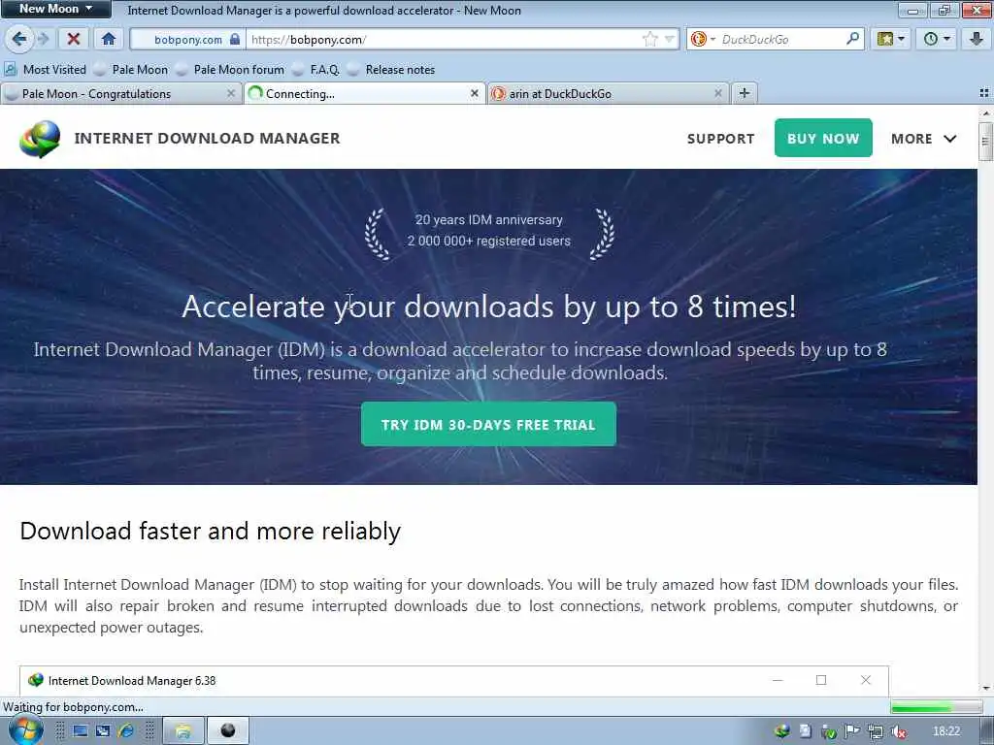
Task: Click the New Moon browser taskbar button
Action: [x=228, y=730]
